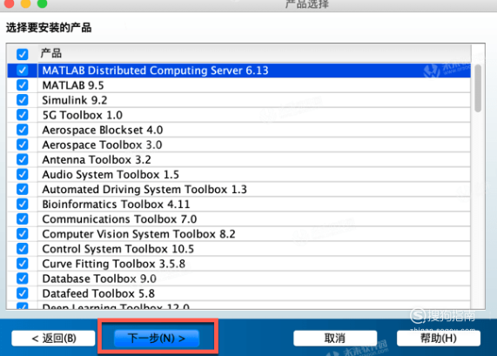Image resolution: width=497 pixels, height=356 pixels.
Task: Uncheck the Simulink 9.2 checkbox
Action: coord(22,100)
